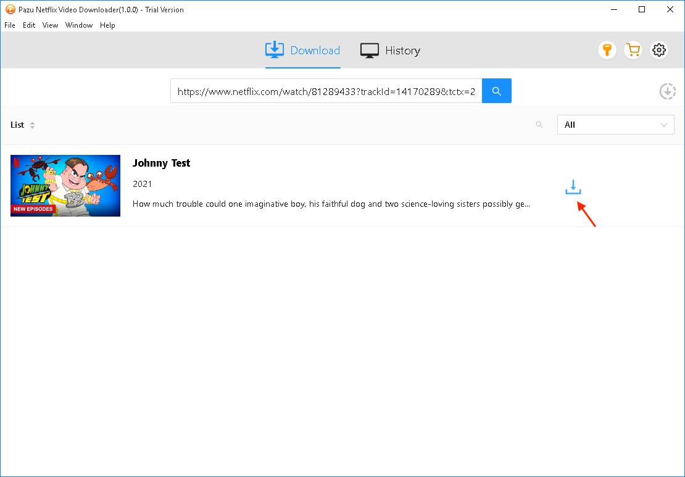The image size is (685, 477).
Task: Click the blue search button
Action: [496, 91]
